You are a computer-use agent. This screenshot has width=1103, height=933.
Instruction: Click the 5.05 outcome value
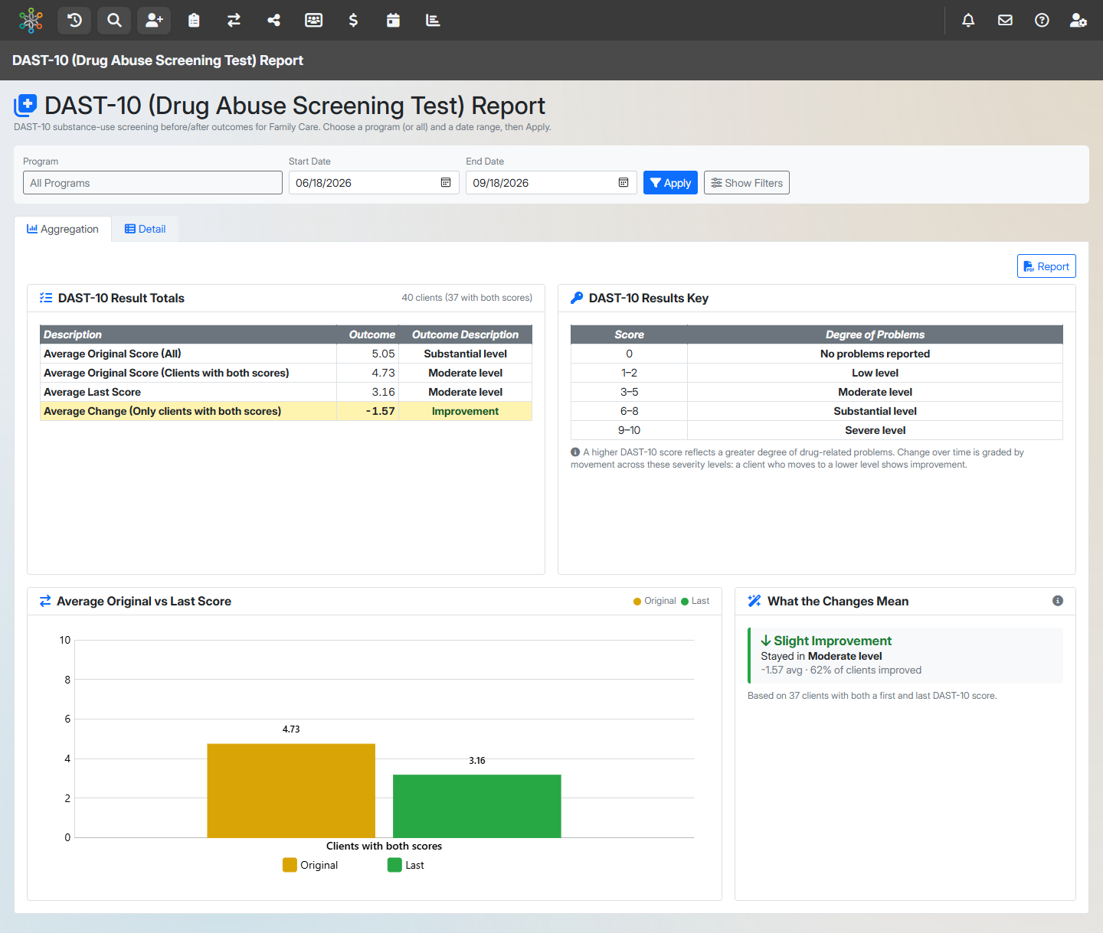click(x=383, y=354)
